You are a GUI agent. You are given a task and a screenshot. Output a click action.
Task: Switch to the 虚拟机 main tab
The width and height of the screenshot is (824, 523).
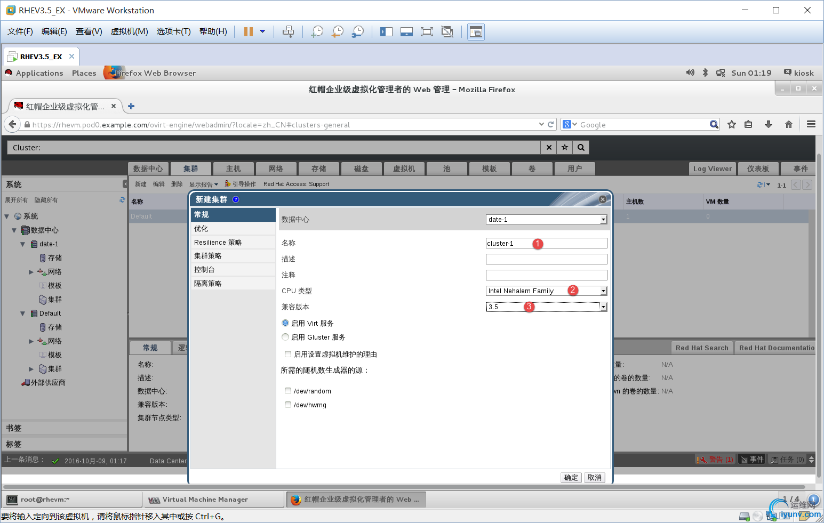coord(404,168)
